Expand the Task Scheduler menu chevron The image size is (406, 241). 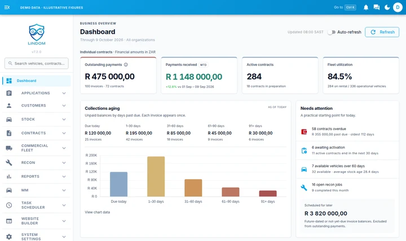click(x=64, y=205)
